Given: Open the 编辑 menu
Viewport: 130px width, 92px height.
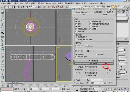Looking at the screenshot, I should pos(9,3).
